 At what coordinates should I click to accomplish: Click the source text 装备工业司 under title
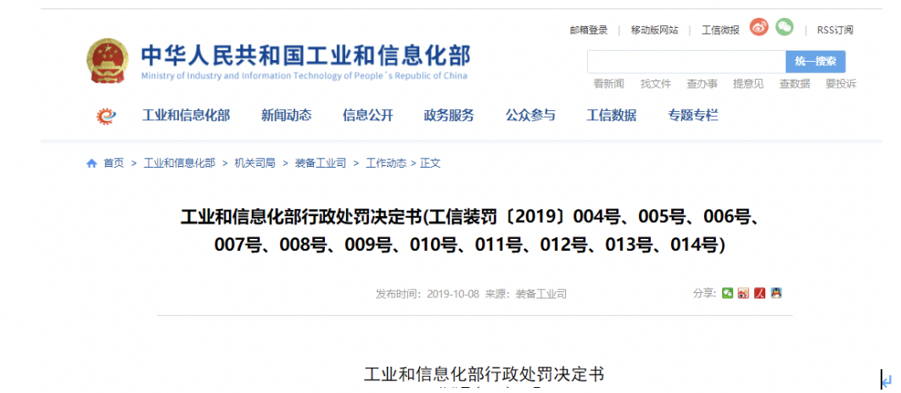[x=541, y=294]
